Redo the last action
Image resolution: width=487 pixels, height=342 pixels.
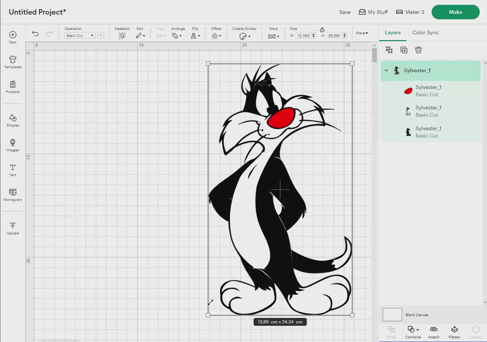[x=49, y=34]
